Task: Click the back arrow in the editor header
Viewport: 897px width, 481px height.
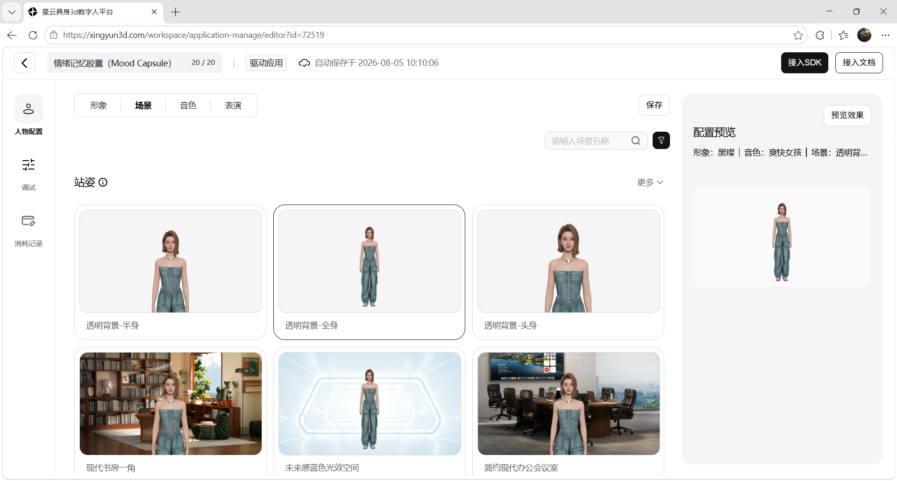Action: [25, 63]
